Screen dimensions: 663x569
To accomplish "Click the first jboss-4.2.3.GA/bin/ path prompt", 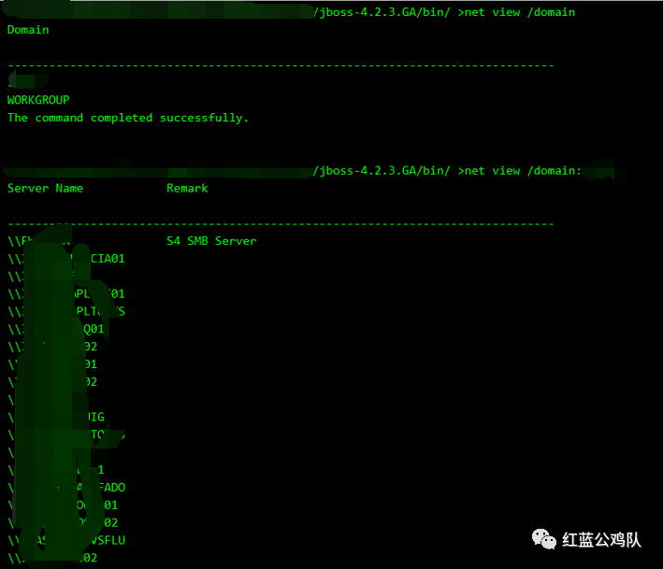I will (x=382, y=12).
